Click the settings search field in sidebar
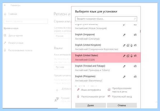Screen dimensions: 160x111 pyautogui.click(x=26, y=21)
